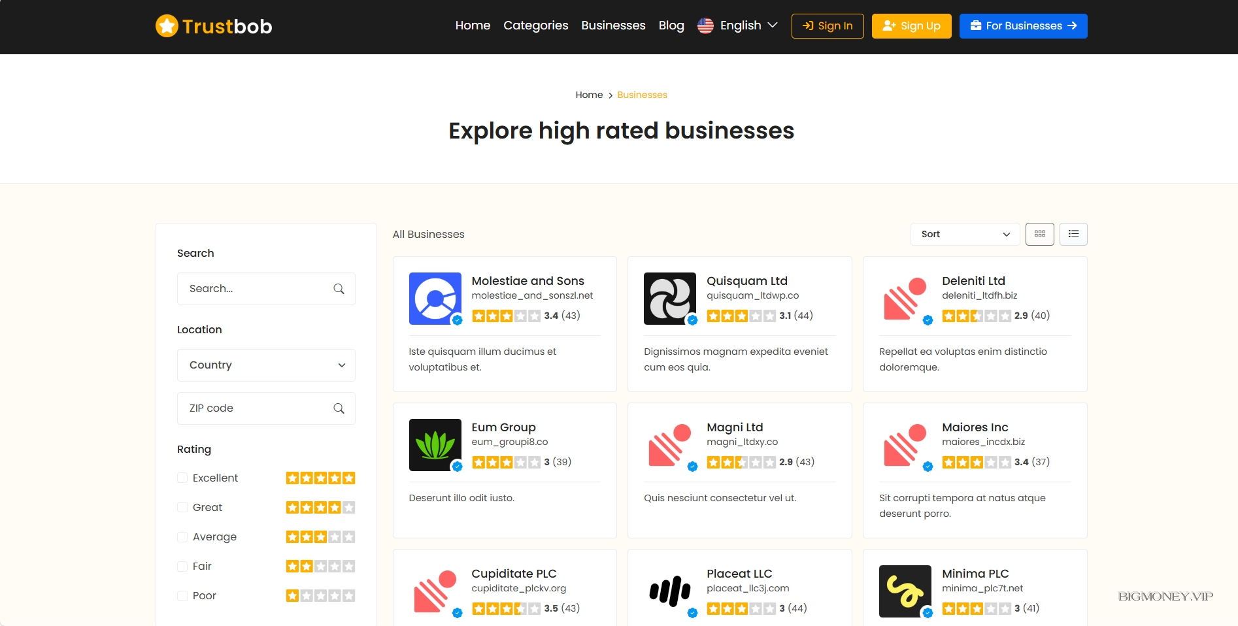Click the search magnifier icon in Search field

(339, 289)
